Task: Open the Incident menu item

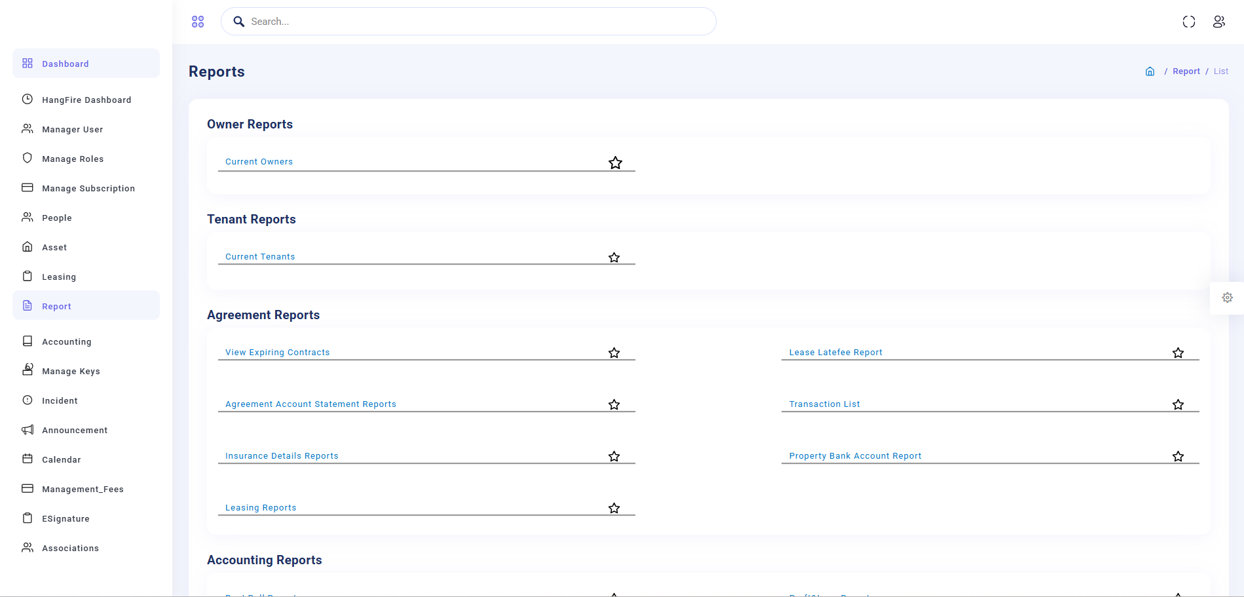Action: 86,400
